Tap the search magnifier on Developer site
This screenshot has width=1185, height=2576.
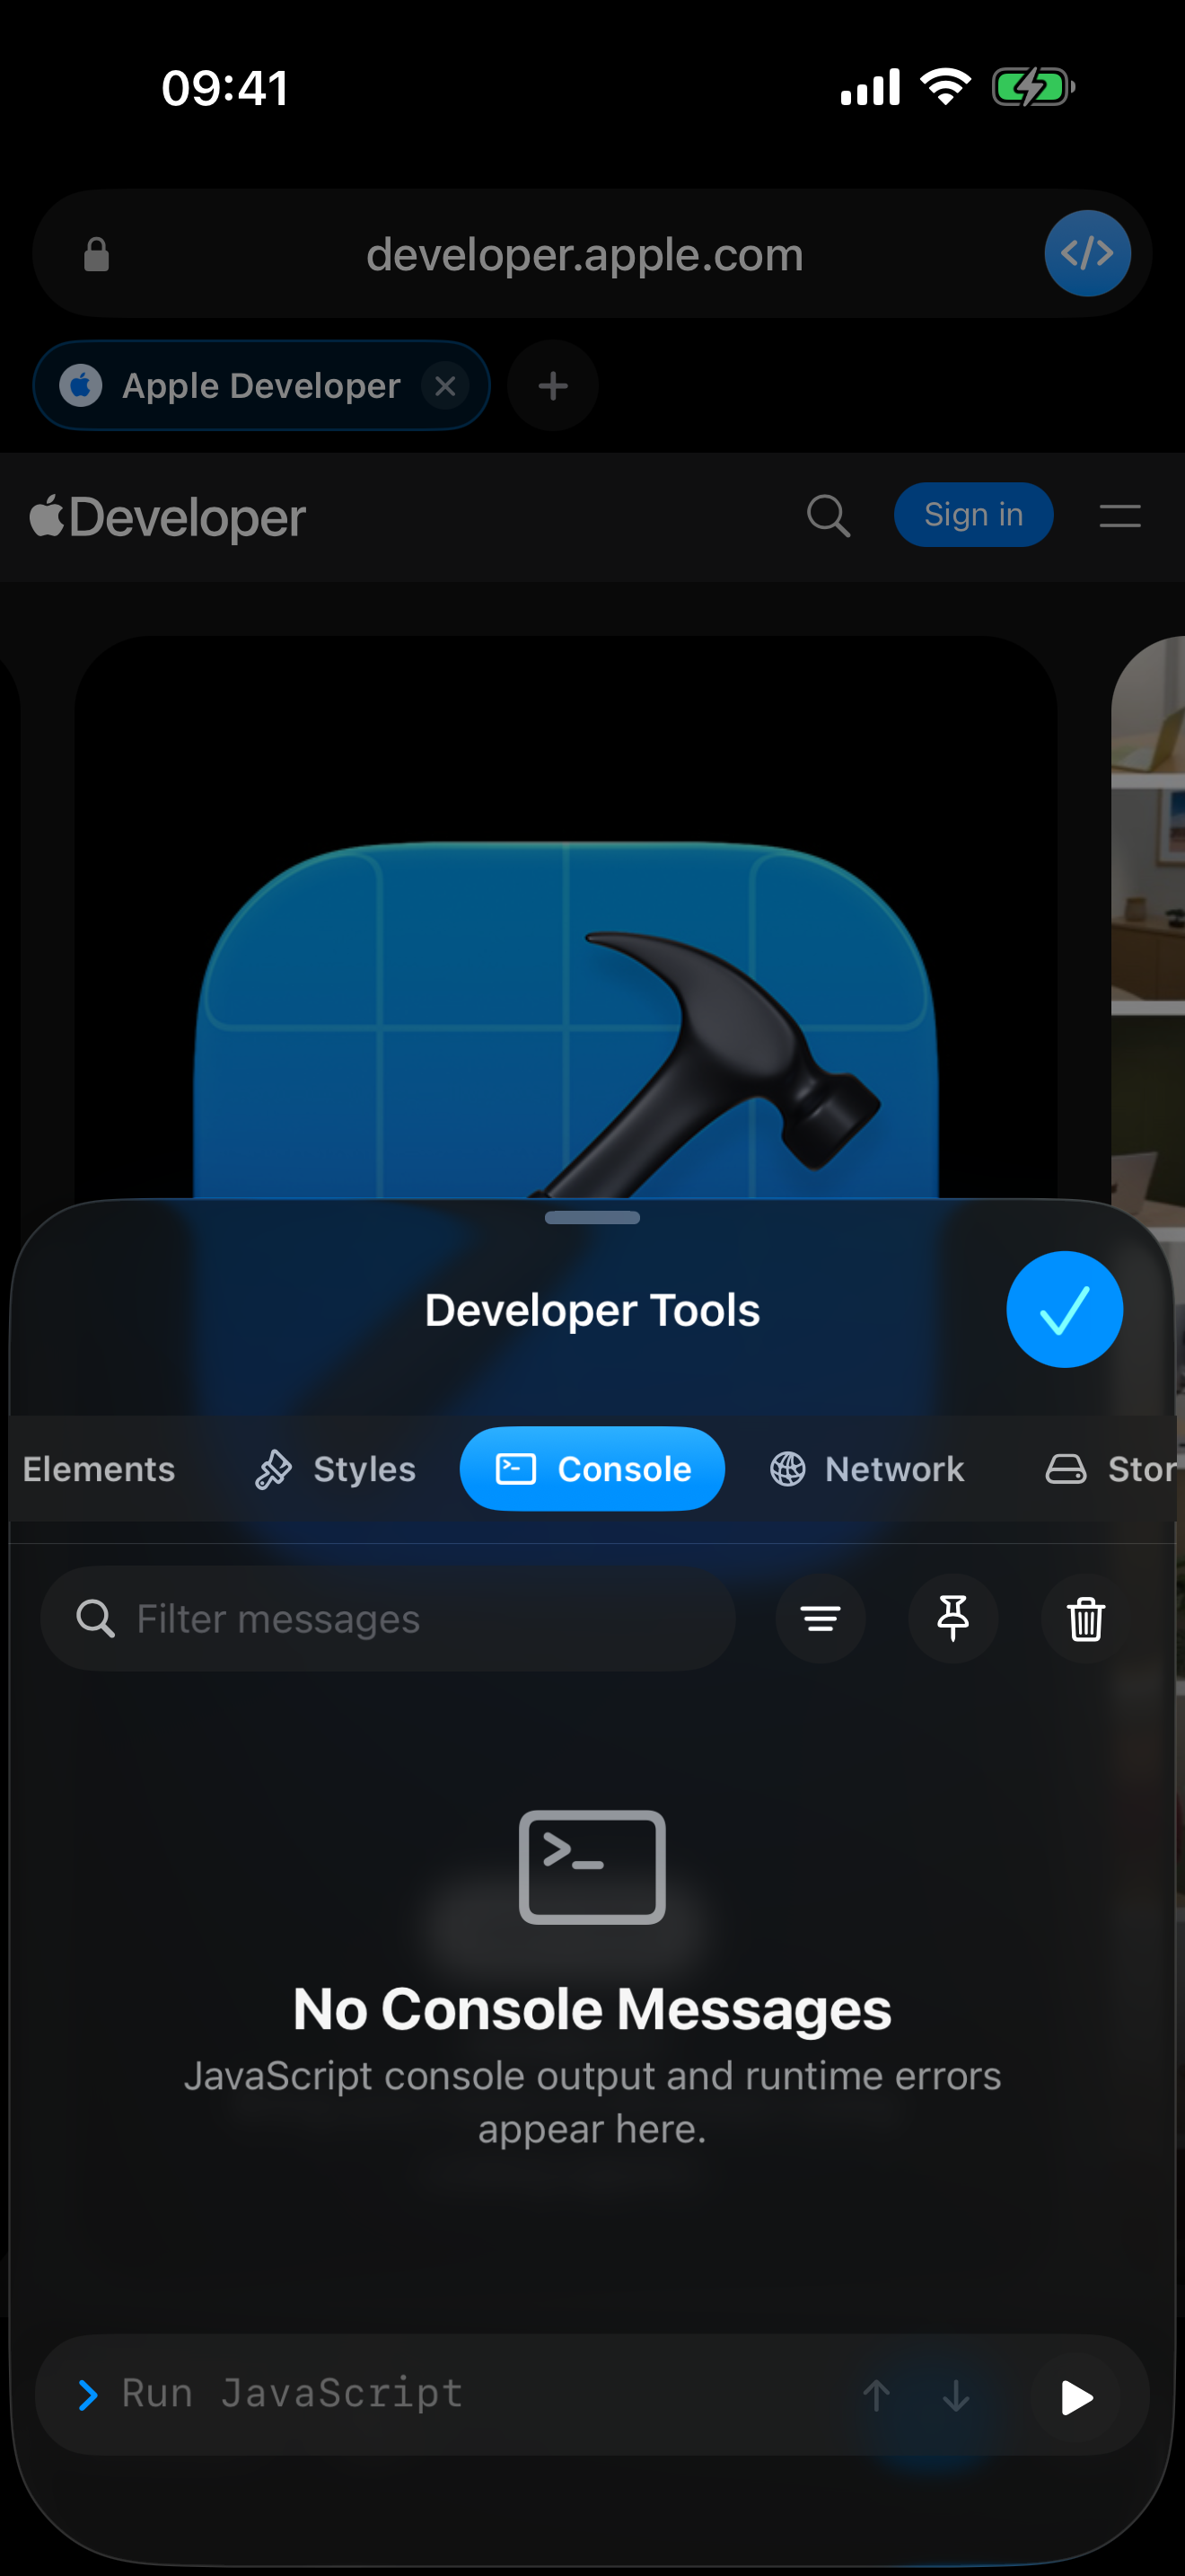[829, 516]
